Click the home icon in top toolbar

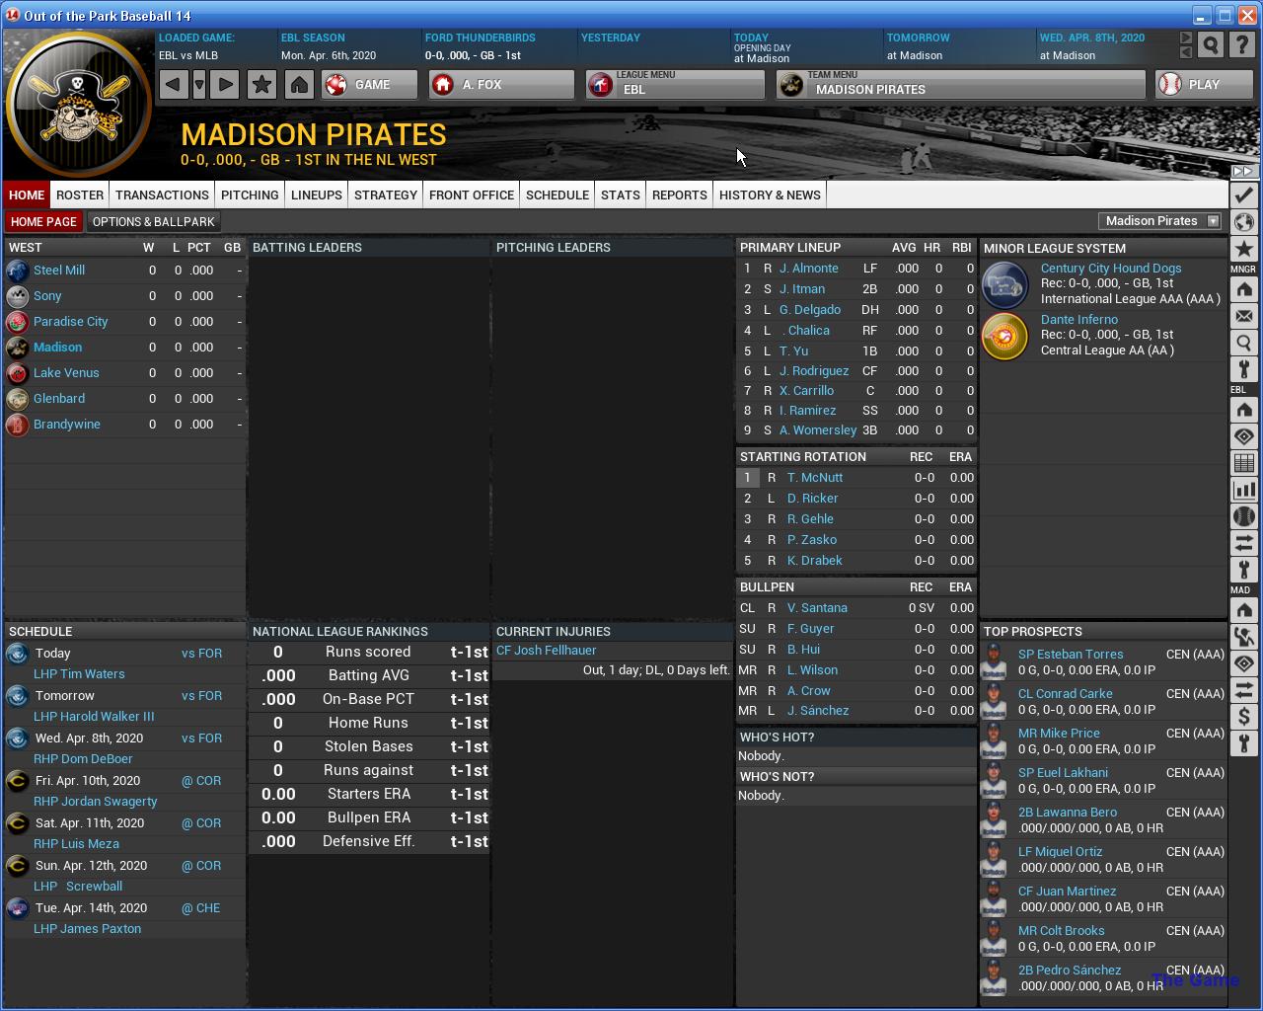pyautogui.click(x=299, y=85)
